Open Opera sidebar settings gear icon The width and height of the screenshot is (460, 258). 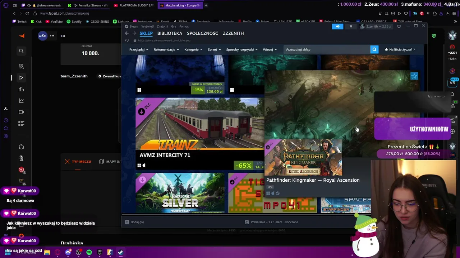point(6,136)
